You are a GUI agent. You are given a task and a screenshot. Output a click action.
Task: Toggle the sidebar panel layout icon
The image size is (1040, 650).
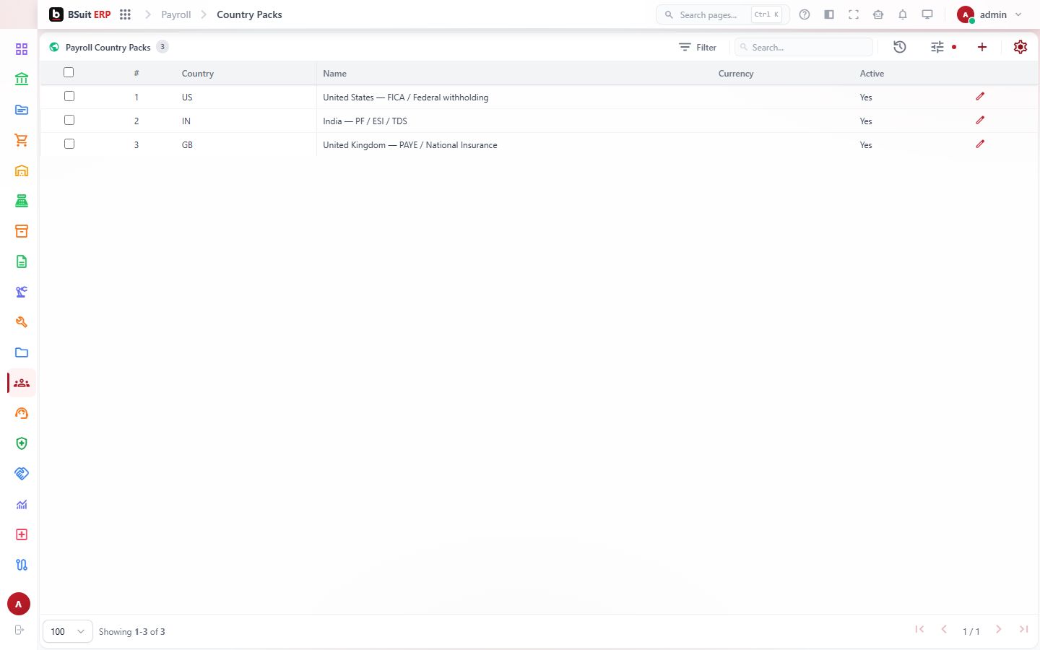[829, 14]
